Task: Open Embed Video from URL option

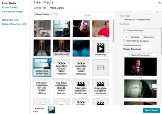Action: (x=14, y=24)
